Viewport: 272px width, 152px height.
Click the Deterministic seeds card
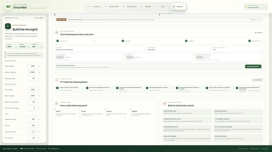tap(187, 112)
